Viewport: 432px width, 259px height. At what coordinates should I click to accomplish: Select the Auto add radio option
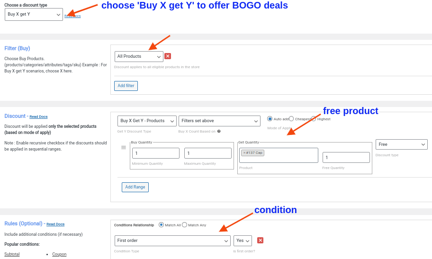[270, 119]
